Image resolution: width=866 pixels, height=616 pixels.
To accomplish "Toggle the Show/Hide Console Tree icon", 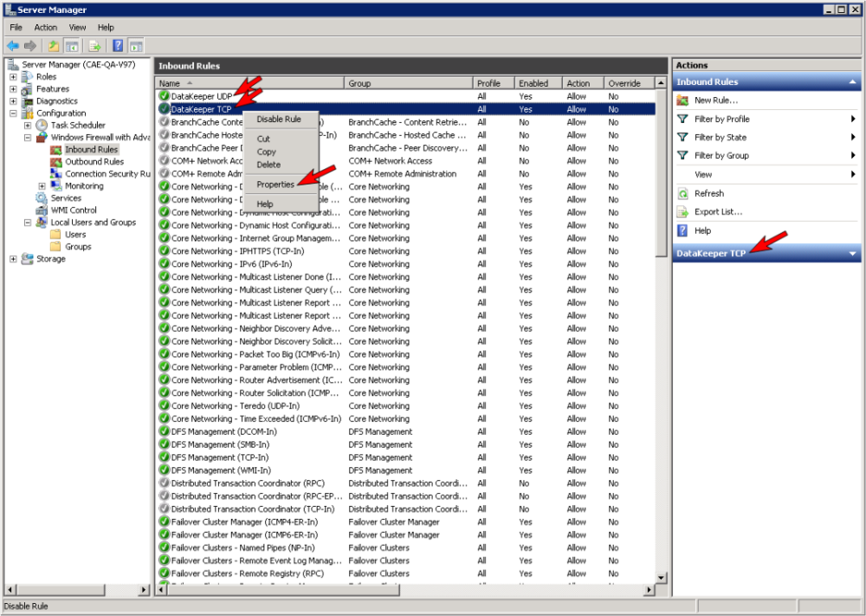I will [x=71, y=46].
